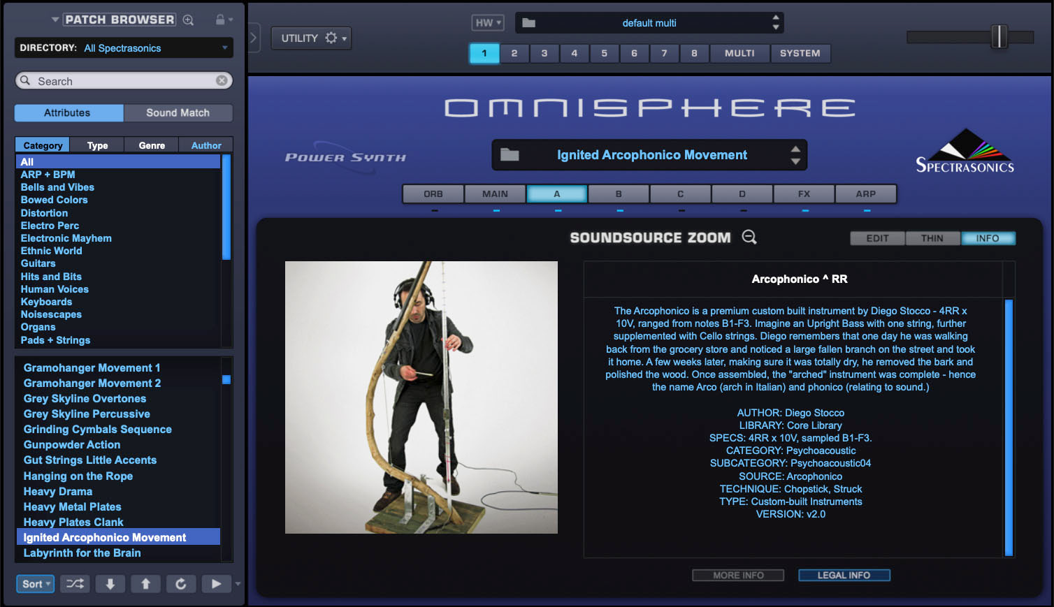Viewport: 1054px width, 607px height.
Task: Step through multis with default multi arrows
Action: click(776, 22)
